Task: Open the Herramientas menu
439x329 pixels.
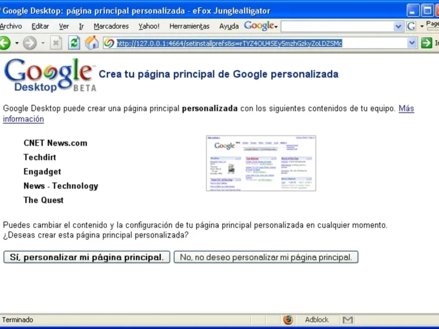Action: tap(189, 26)
